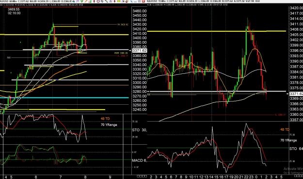Select the orange 48 TD label in left chart

(x=105, y=119)
